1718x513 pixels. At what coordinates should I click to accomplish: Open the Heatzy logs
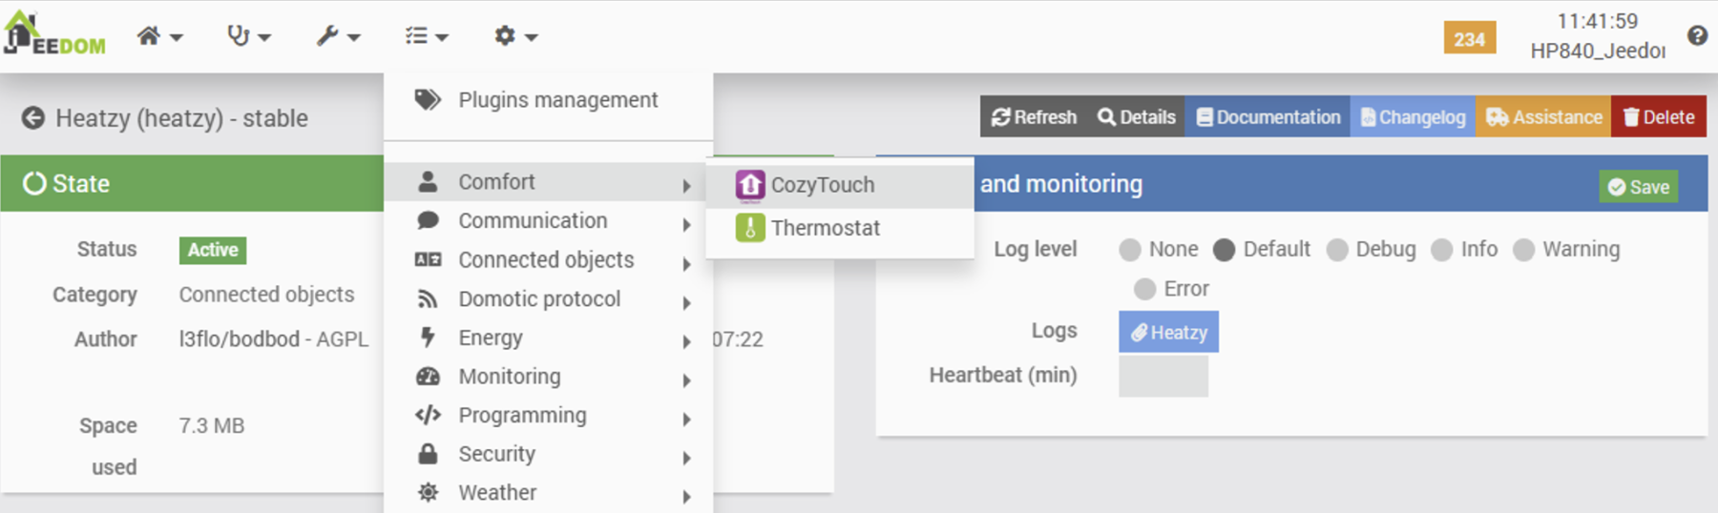1168,333
